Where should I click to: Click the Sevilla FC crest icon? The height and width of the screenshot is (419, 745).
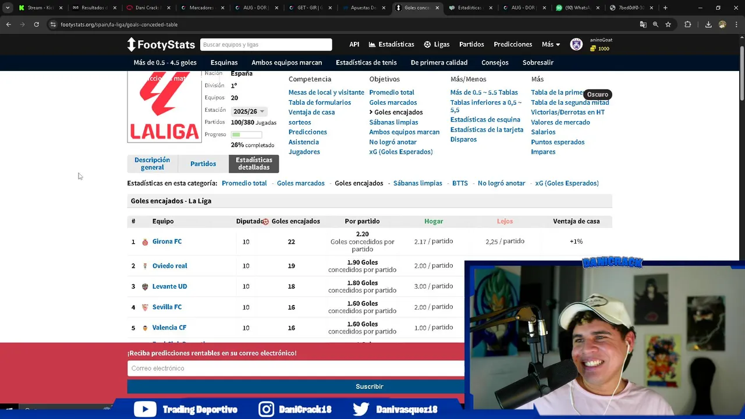pos(145,307)
